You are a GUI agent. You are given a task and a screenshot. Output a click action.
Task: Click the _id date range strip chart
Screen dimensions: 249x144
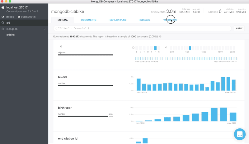(x=186, y=58)
